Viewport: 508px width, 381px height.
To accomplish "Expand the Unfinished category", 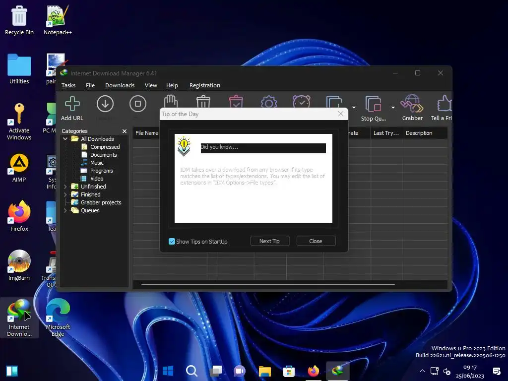I will 65,187.
